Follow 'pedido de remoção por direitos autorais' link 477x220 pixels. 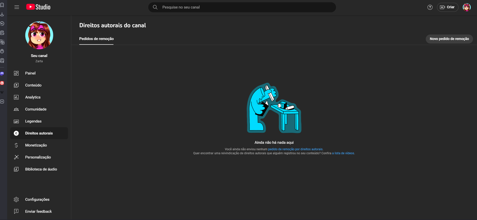click(295, 149)
